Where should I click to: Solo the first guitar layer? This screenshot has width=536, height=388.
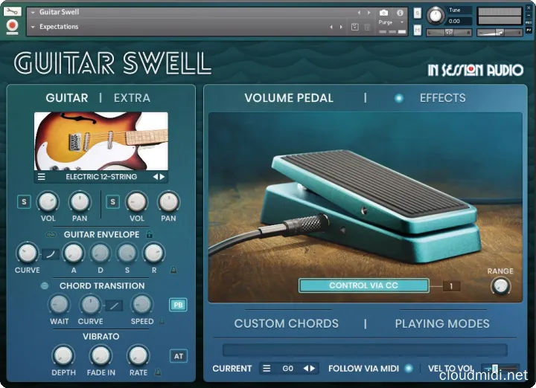click(25, 202)
